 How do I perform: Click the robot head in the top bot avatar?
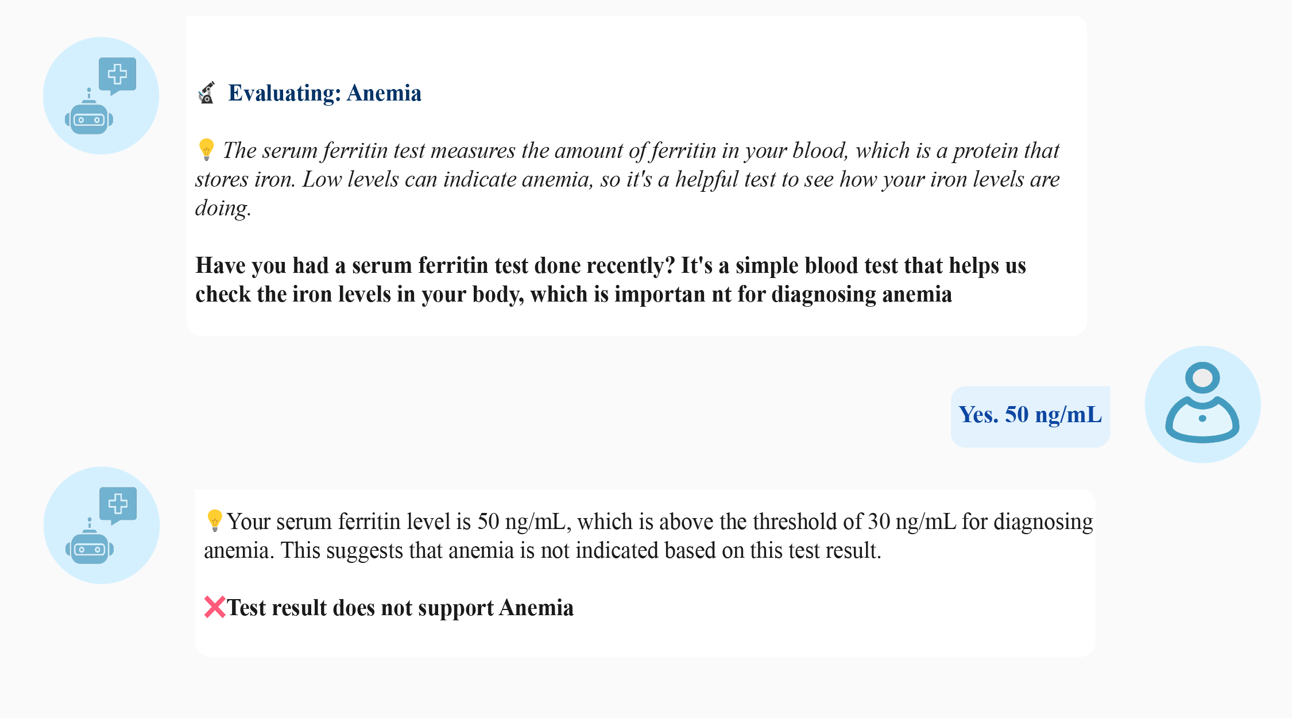(x=89, y=119)
